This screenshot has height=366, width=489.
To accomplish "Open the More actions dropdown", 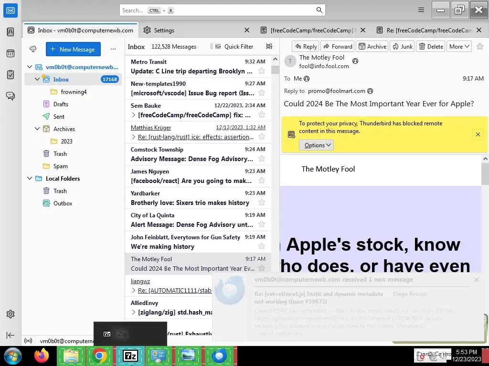I will [459, 46].
